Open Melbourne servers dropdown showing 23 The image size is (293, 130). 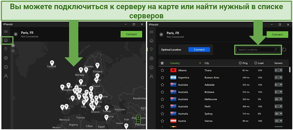[278, 99]
